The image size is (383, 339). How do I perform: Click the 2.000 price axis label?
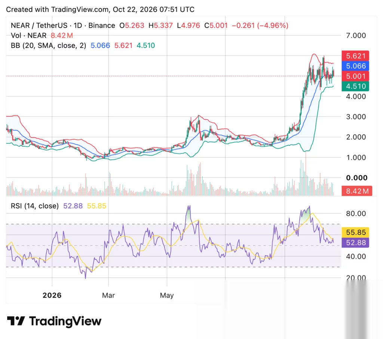point(356,137)
